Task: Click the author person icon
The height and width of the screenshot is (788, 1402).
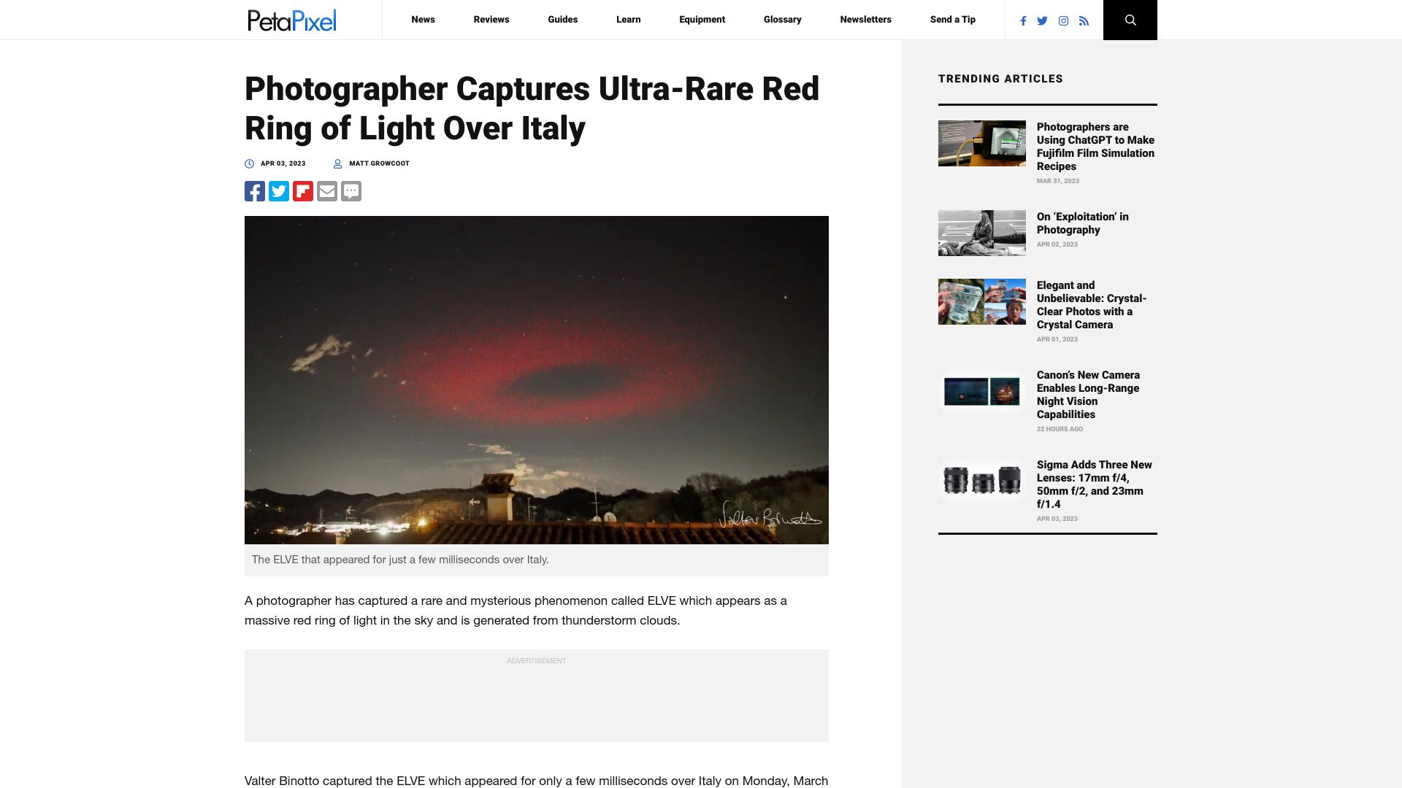Action: pos(337,163)
